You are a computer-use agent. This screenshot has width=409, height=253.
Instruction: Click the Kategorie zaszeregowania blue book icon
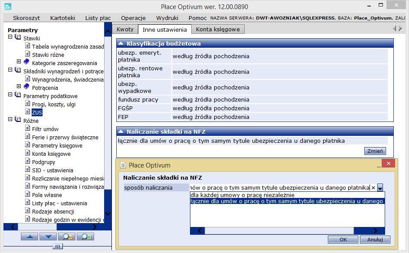click(26, 61)
